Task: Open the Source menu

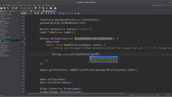Action: 15,5
